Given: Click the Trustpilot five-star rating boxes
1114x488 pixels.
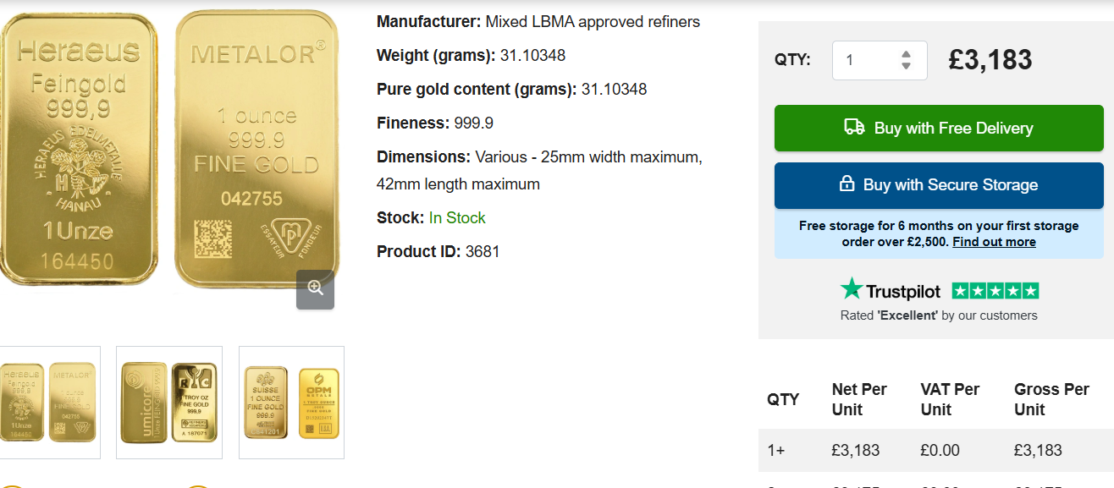Looking at the screenshot, I should 995,291.
